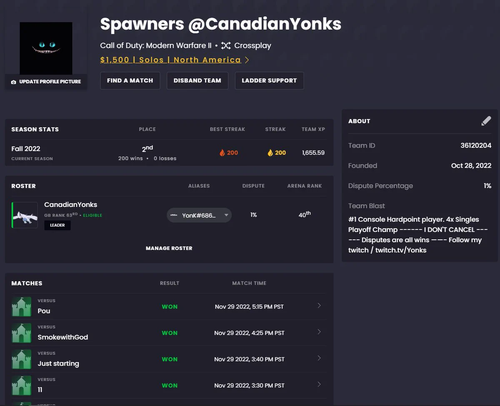
Task: Click Find a Match button
Action: [x=130, y=81]
